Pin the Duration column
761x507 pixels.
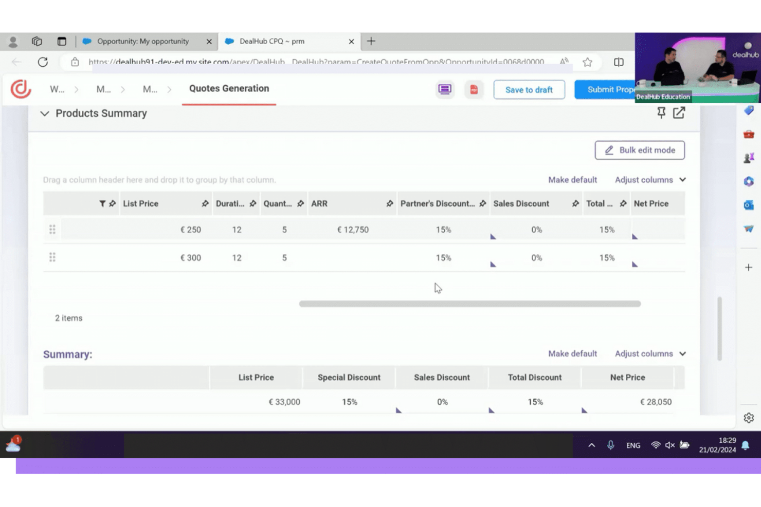point(253,204)
